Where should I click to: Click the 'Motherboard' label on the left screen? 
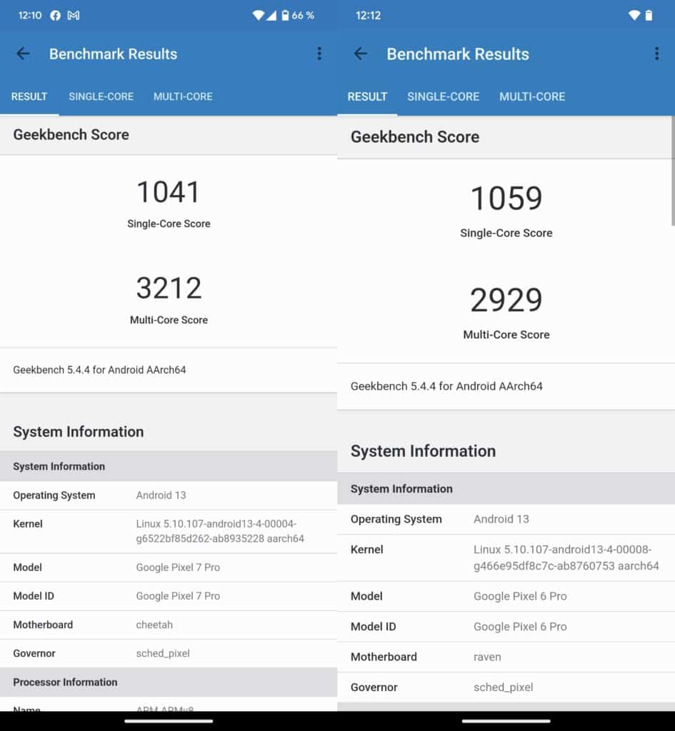(43, 625)
